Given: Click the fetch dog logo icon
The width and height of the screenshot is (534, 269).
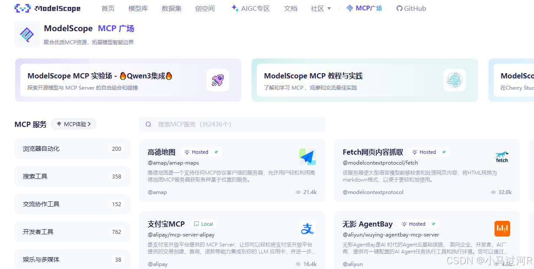Looking at the screenshot, I should coord(502,157).
